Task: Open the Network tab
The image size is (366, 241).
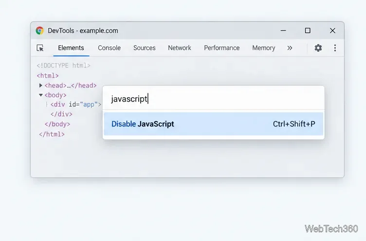Action: coord(180,48)
